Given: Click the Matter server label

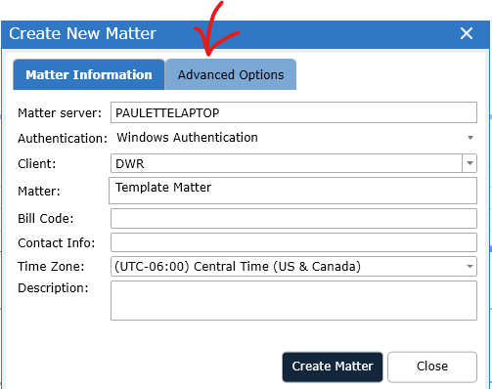Looking at the screenshot, I should pos(60,113).
